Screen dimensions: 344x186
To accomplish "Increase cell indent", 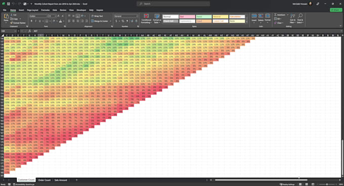I will click(x=87, y=21).
